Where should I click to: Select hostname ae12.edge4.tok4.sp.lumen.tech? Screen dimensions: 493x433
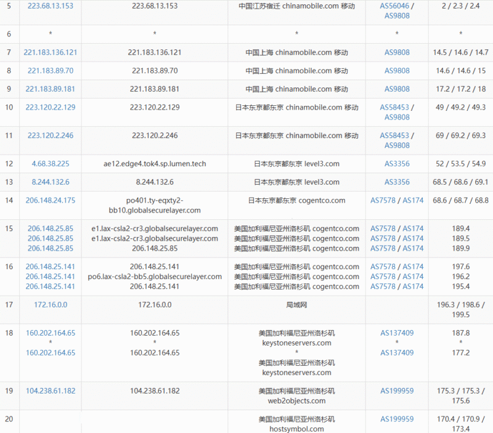155,164
